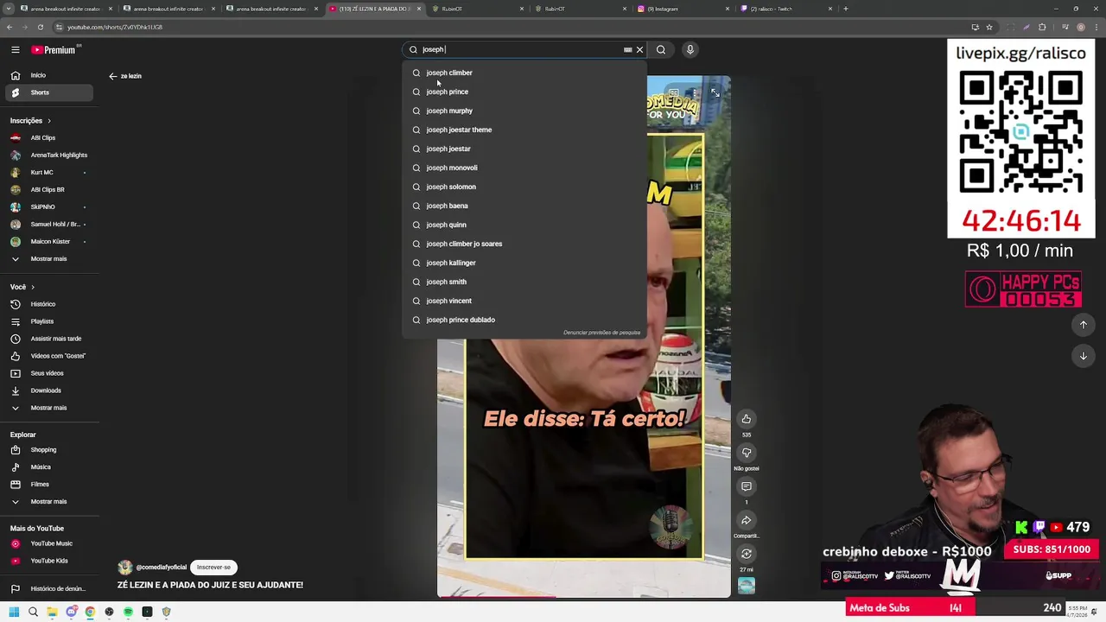This screenshot has height=622, width=1106.
Task: Like the Short with thumbs up
Action: [747, 419]
